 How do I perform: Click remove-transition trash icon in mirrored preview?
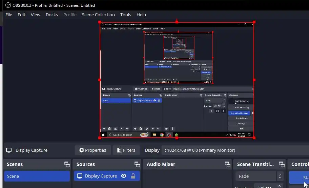click(218, 111)
